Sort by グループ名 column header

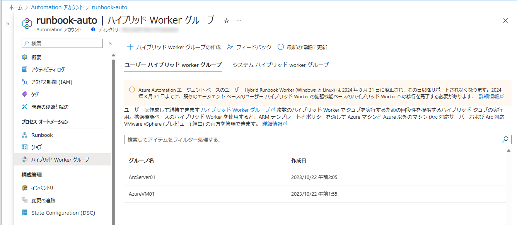pos(142,160)
